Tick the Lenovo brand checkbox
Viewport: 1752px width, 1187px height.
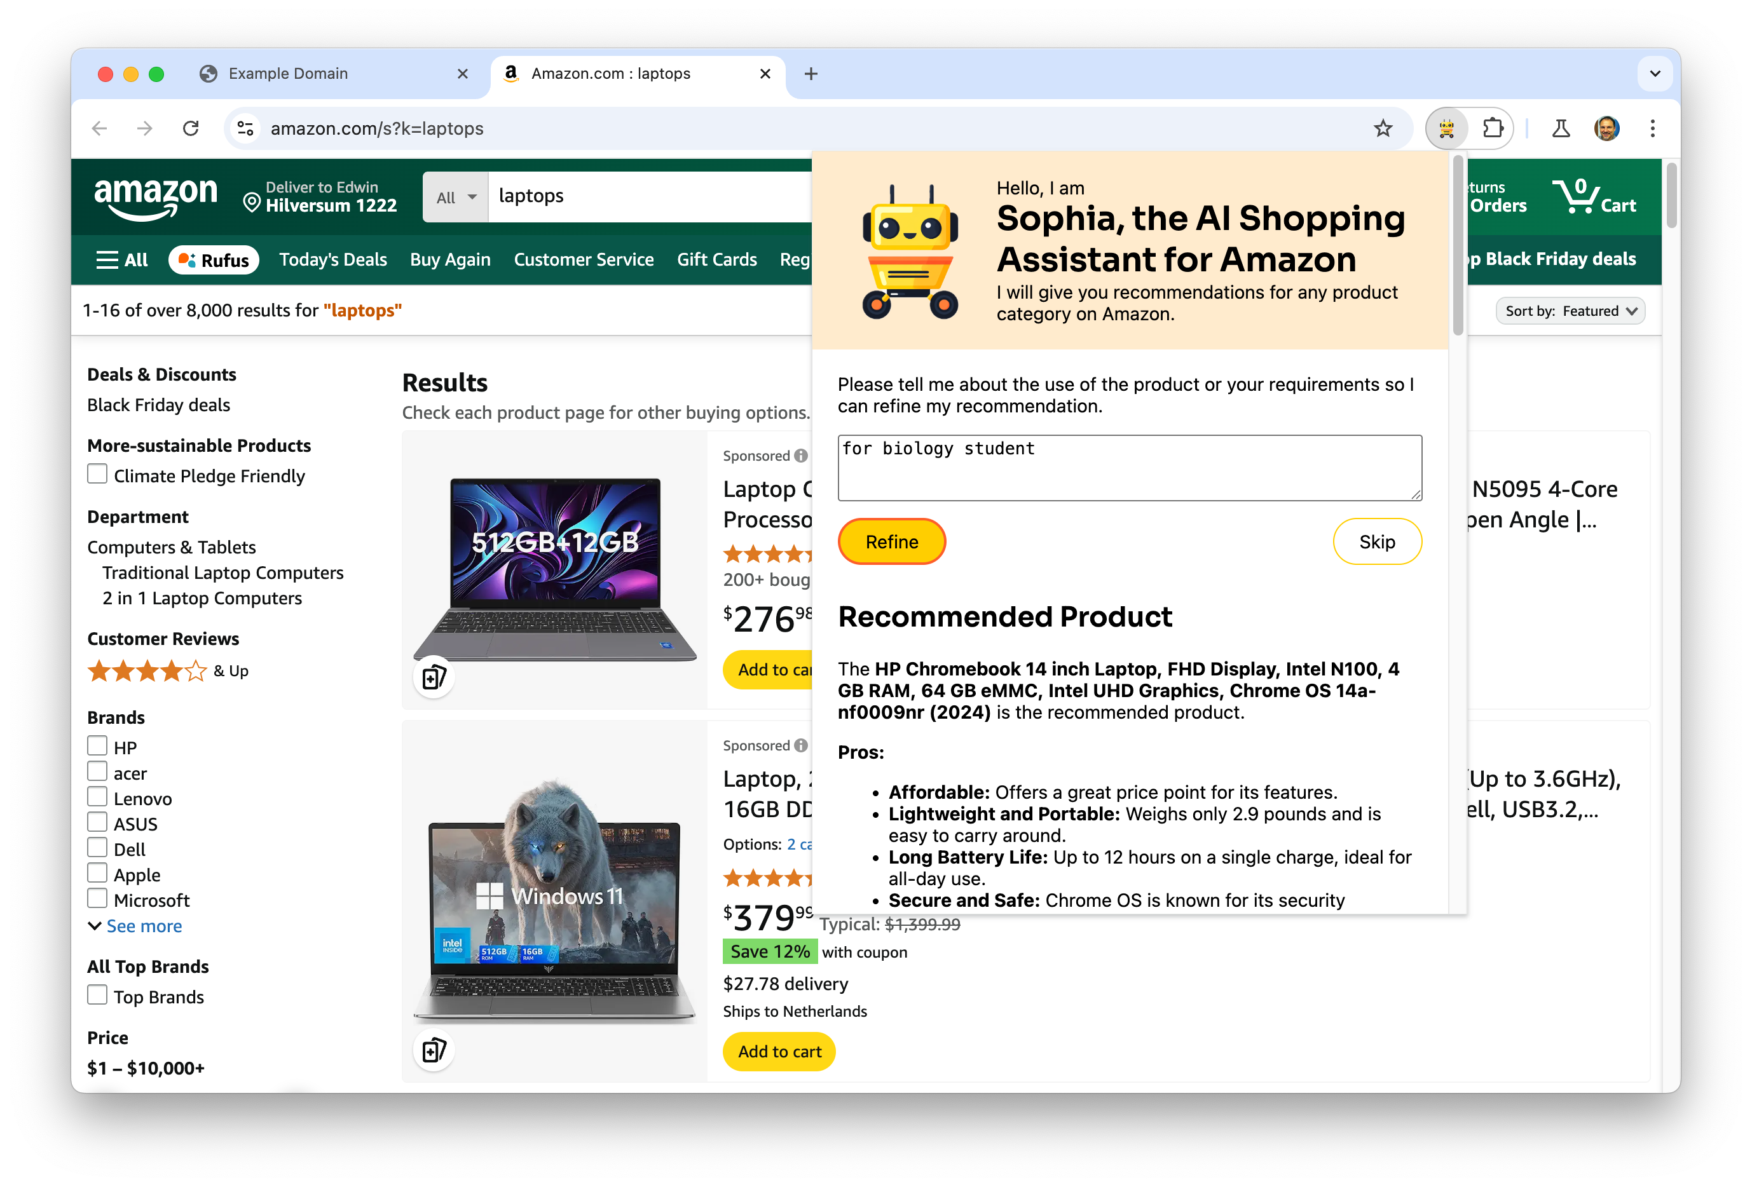(x=97, y=797)
